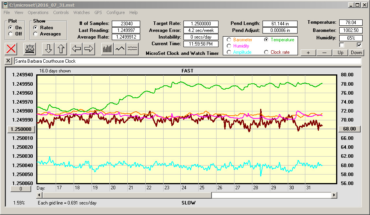The width and height of the screenshot is (370, 215).
Task: Tick the unchecked box under Humidity
Action: click(342, 45)
